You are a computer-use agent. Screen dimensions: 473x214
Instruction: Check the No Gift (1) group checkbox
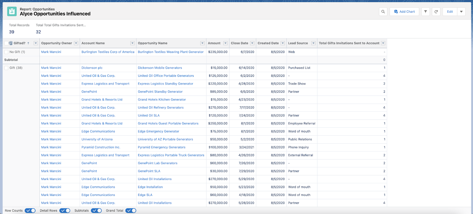[6, 52]
